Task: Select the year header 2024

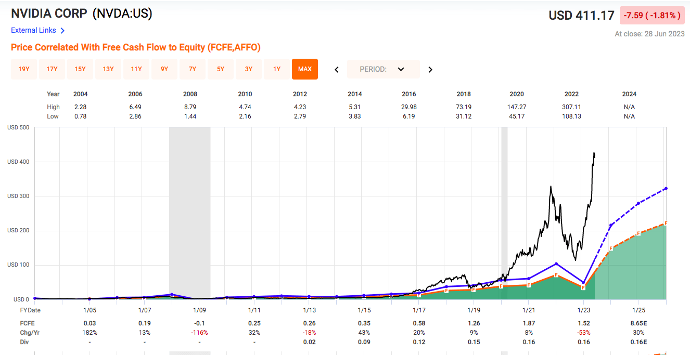Action: 629,94
